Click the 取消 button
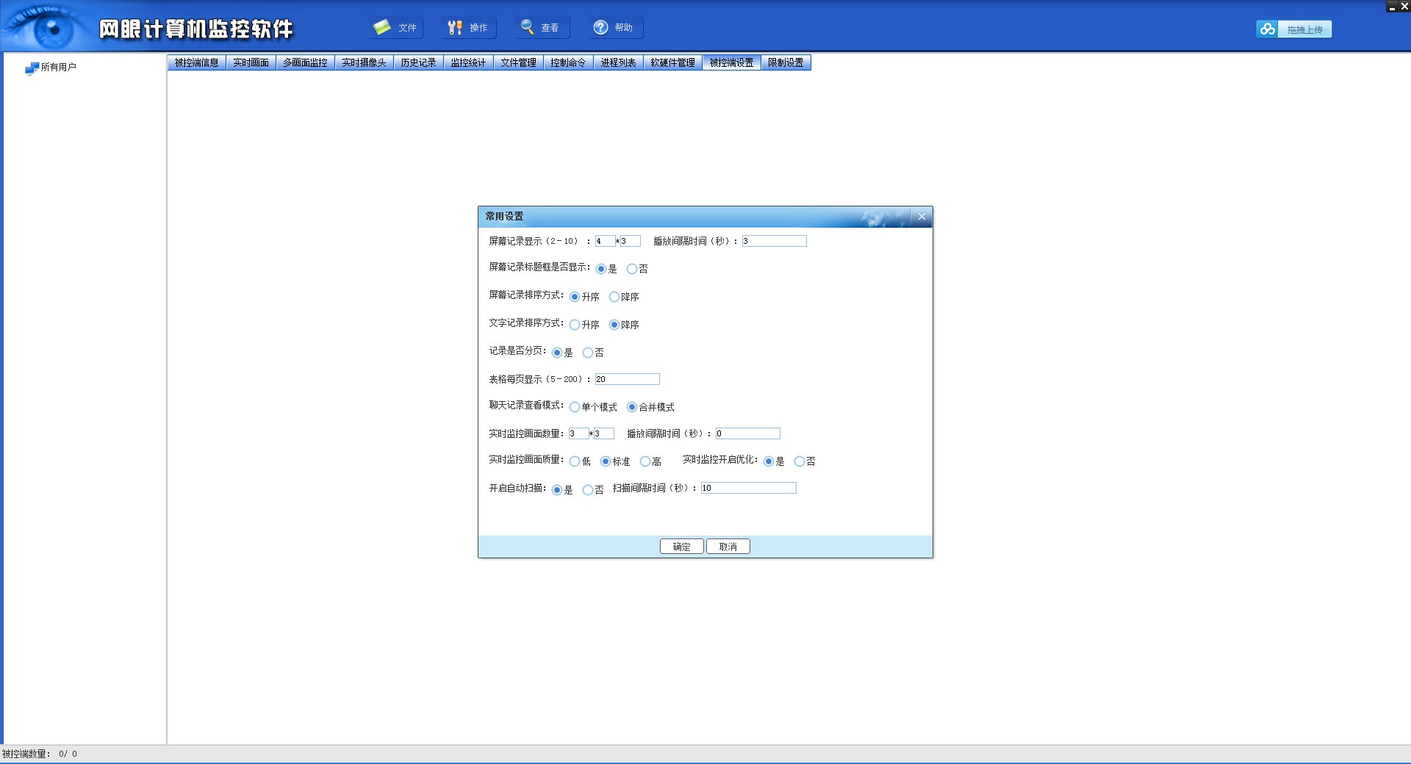 point(728,547)
